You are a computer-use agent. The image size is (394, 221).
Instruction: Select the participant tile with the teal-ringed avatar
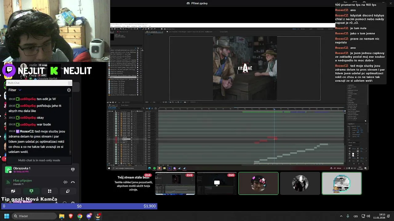point(342,183)
